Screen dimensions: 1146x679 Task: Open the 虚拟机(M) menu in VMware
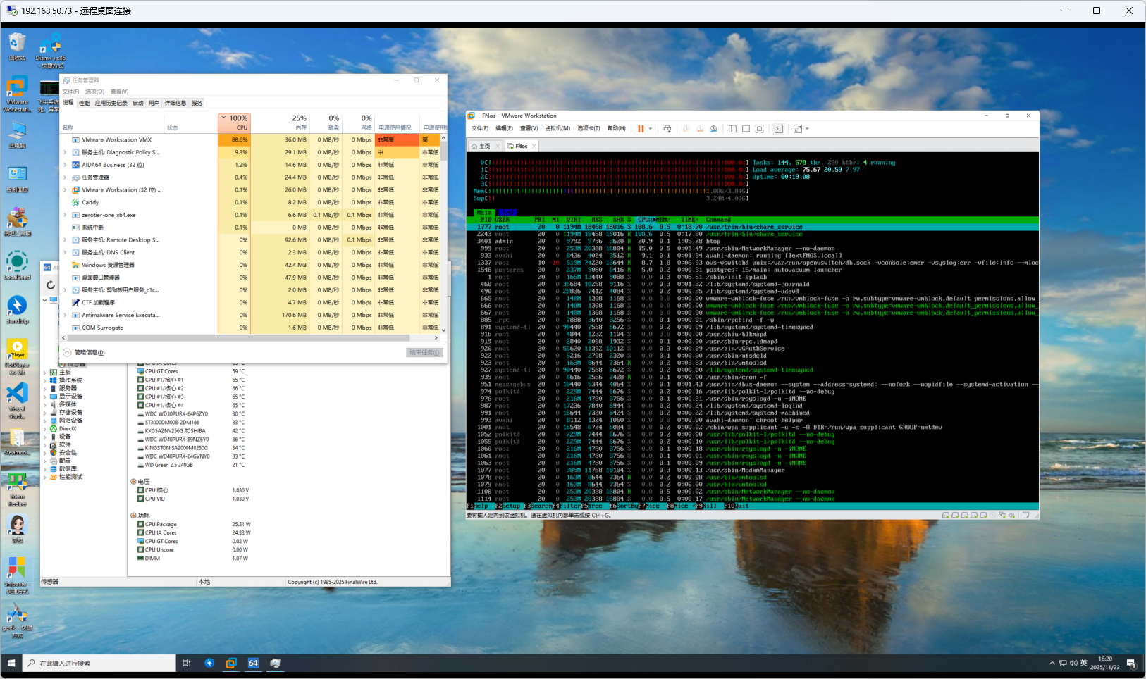(557, 128)
